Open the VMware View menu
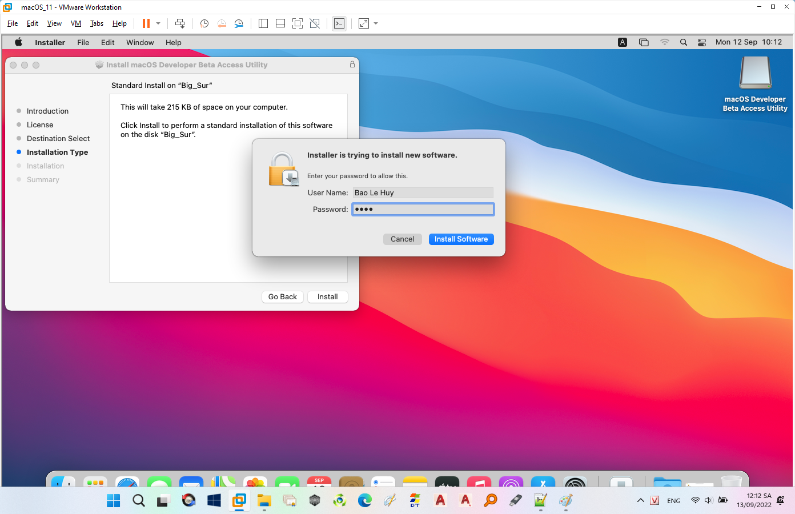 (x=54, y=23)
